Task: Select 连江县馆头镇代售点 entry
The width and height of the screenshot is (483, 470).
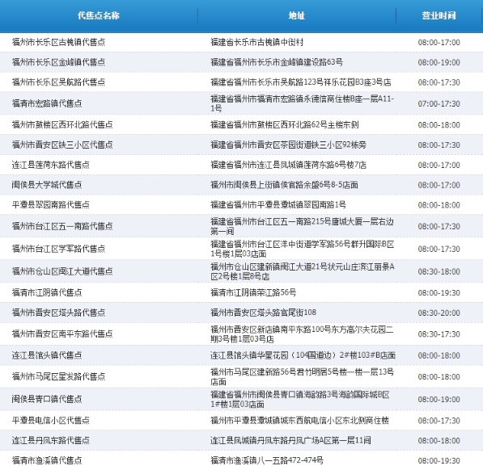Action: point(47,355)
